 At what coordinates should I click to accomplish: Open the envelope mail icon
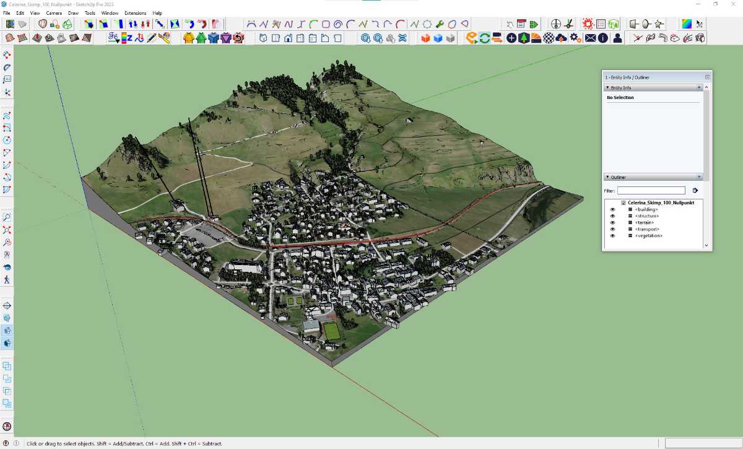(x=590, y=38)
